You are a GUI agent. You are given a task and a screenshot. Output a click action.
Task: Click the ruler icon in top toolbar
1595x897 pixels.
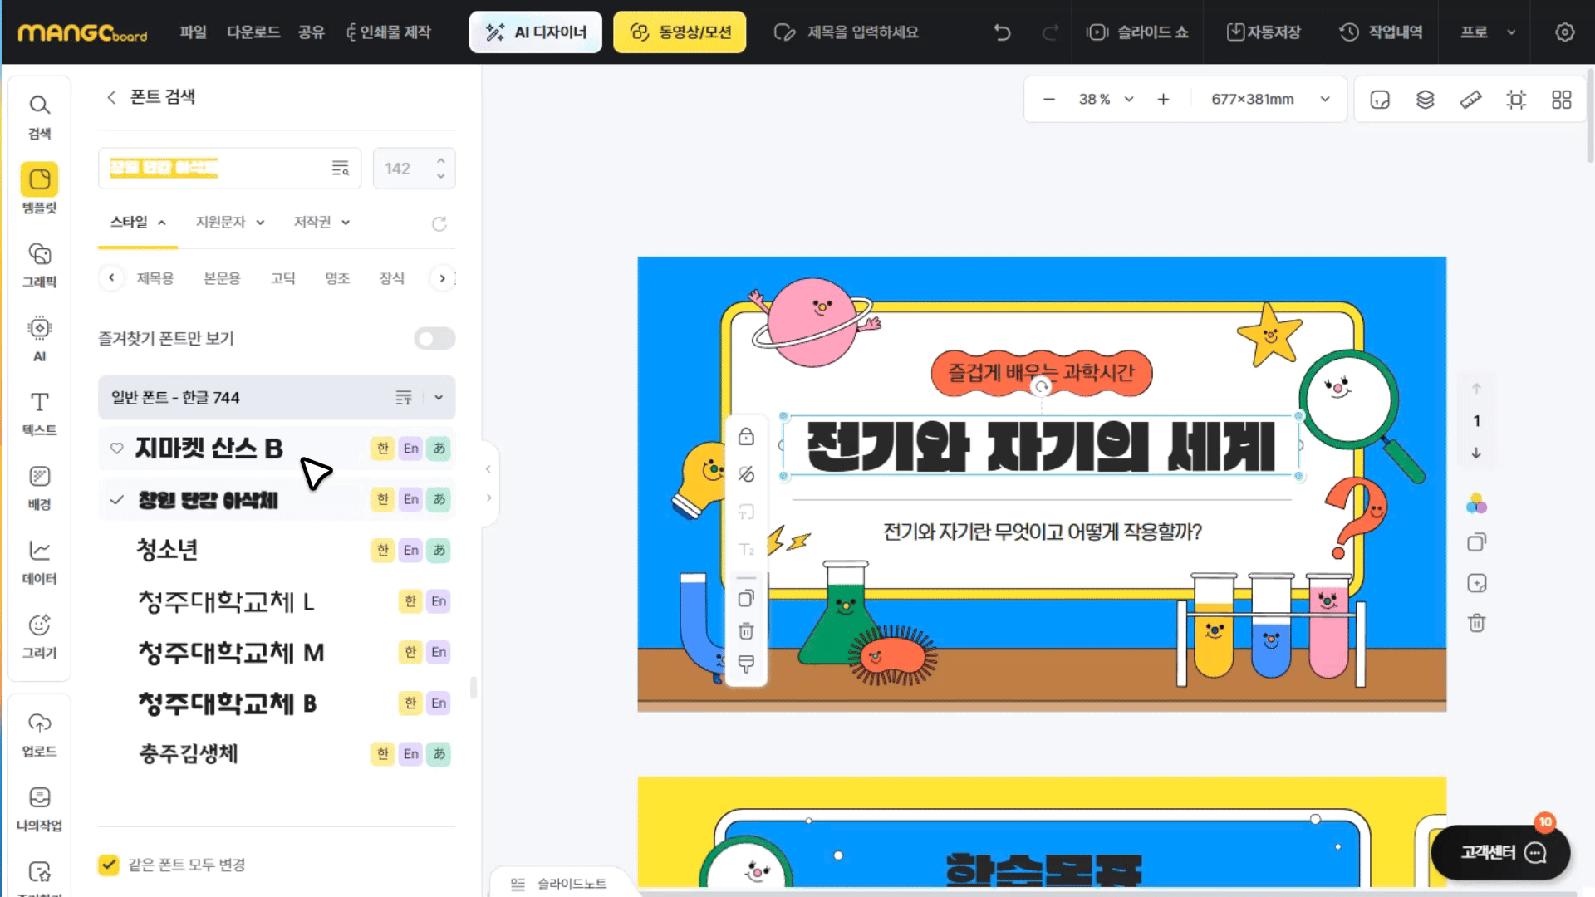(1470, 100)
